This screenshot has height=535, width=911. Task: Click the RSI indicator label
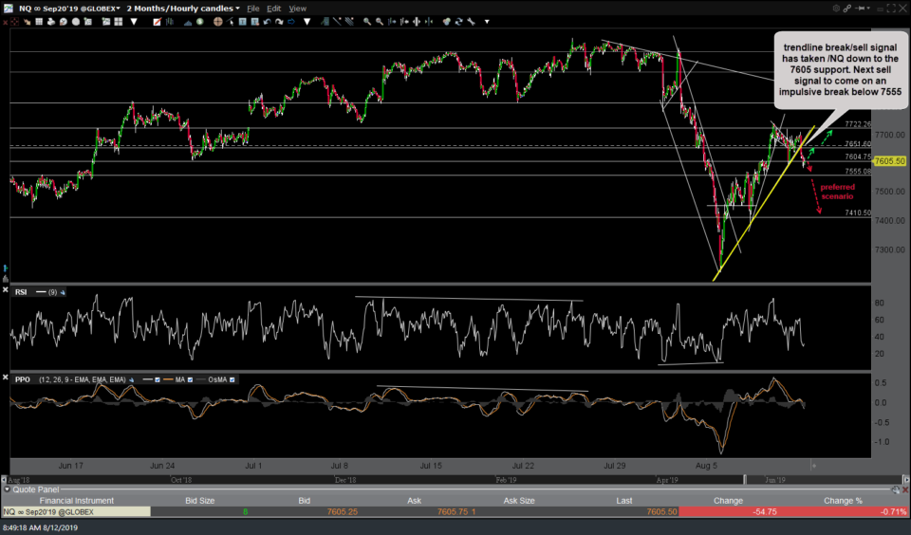tap(21, 292)
